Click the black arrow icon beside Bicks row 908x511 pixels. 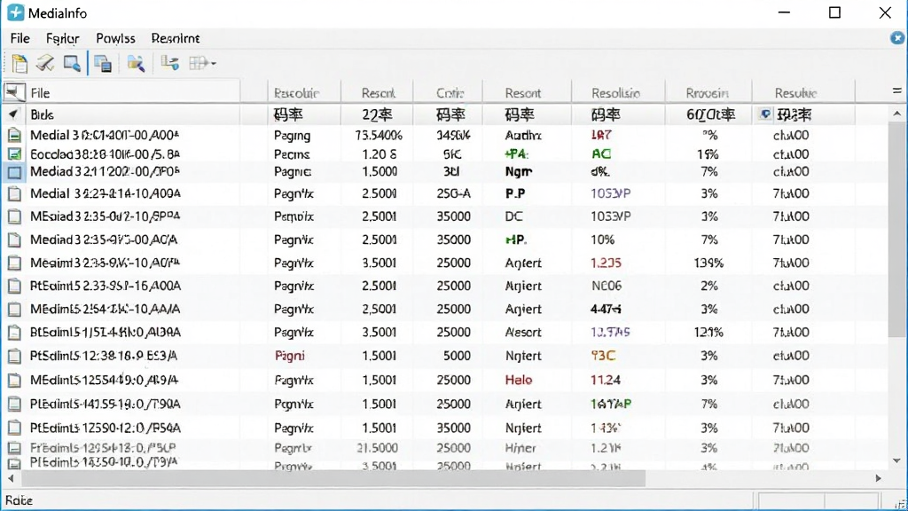[x=12, y=114]
